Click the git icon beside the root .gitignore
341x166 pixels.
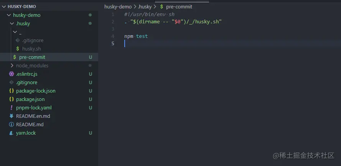point(12,83)
